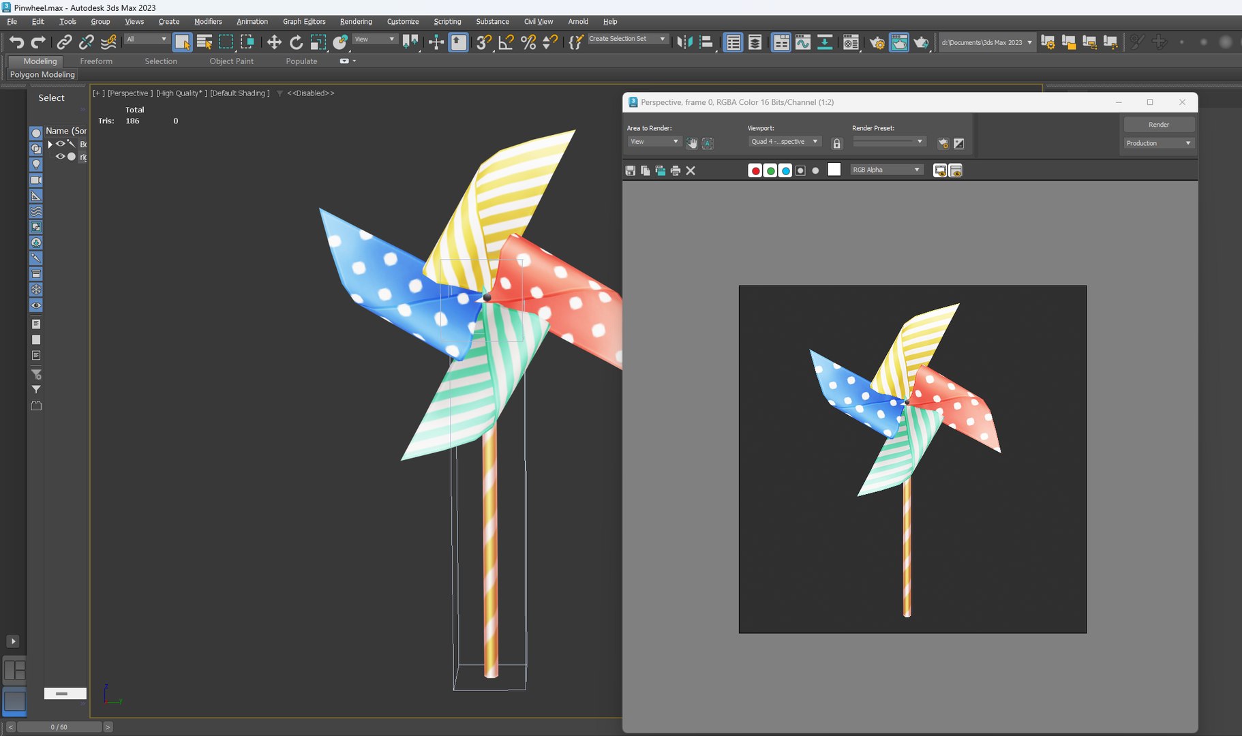The width and height of the screenshot is (1242, 736).
Task: Toggle the alpha channel display button
Action: 800,170
